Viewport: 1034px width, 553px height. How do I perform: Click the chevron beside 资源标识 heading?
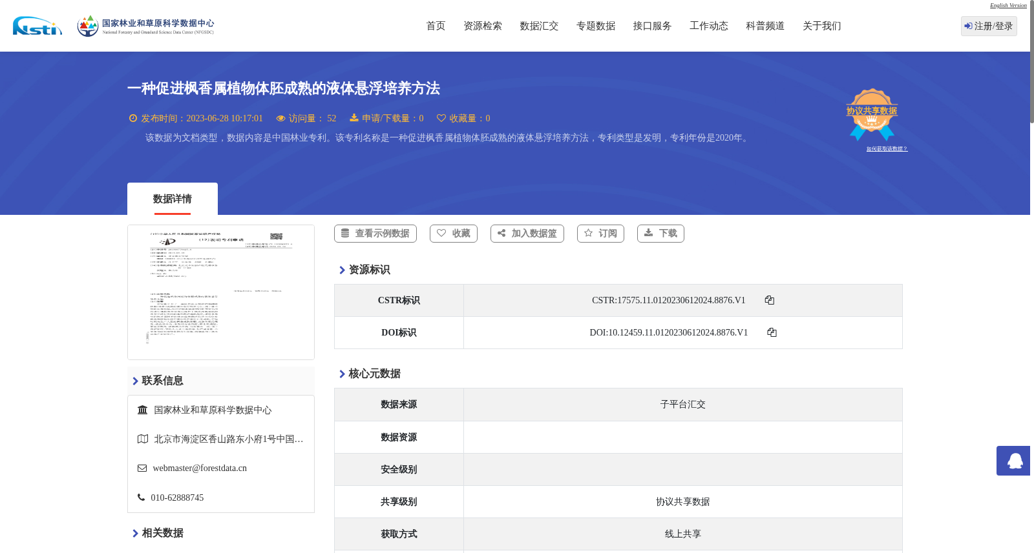click(342, 270)
